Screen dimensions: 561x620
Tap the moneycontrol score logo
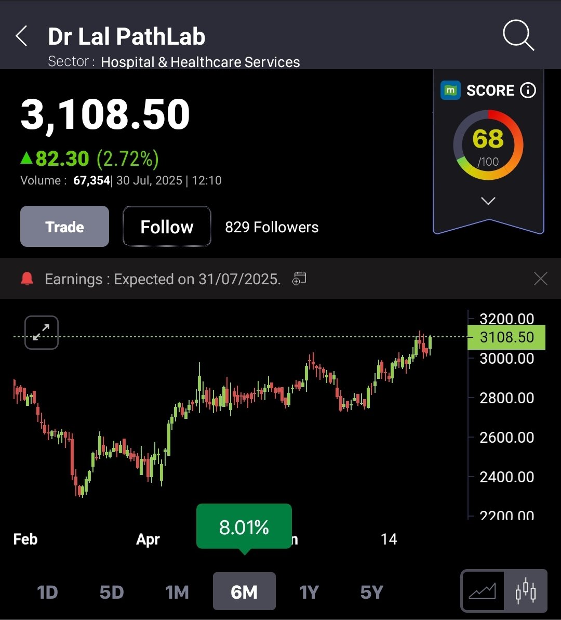[x=450, y=90]
